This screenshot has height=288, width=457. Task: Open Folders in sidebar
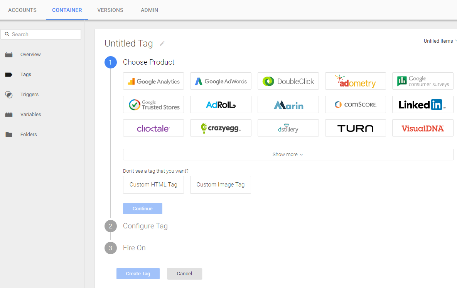pos(29,135)
